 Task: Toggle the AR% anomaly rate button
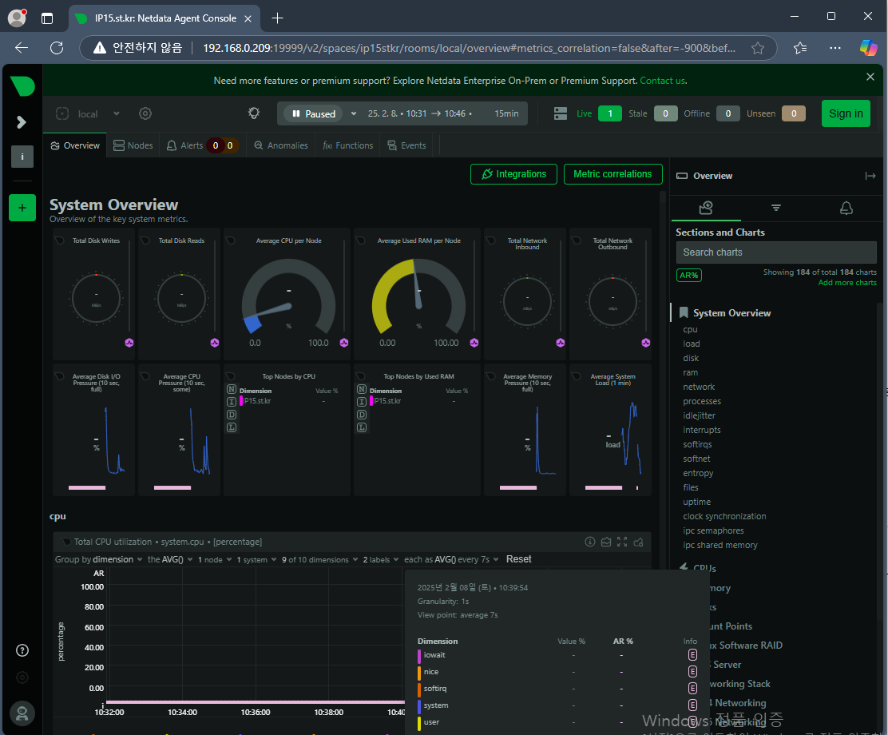pos(688,276)
